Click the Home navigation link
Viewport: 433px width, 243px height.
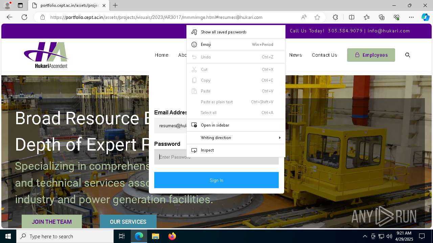click(161, 55)
